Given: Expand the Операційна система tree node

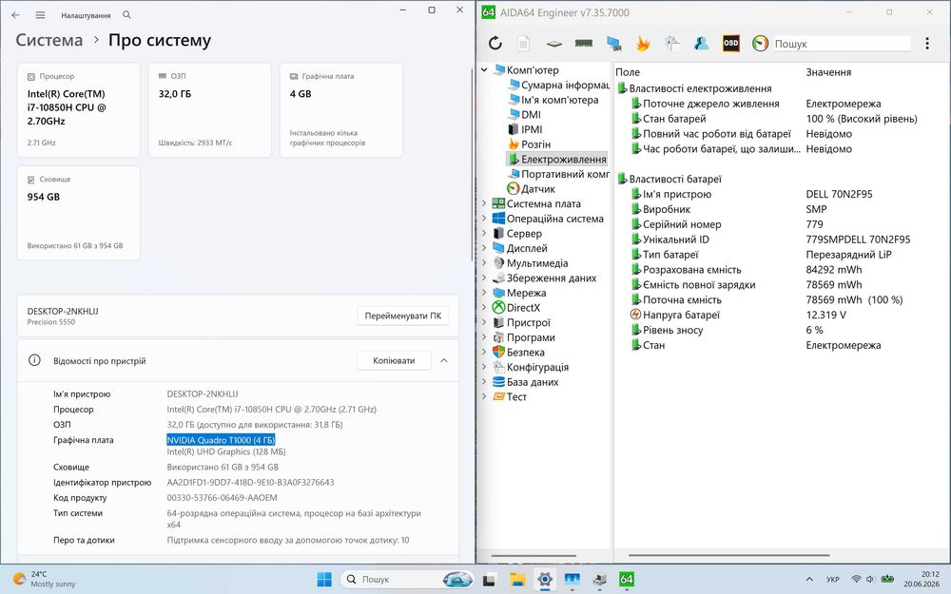Looking at the screenshot, I should click(484, 219).
